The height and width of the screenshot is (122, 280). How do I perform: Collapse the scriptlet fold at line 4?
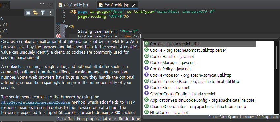[66, 26]
